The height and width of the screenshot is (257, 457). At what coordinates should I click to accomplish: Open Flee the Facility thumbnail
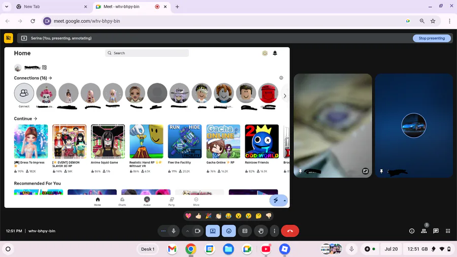click(185, 142)
